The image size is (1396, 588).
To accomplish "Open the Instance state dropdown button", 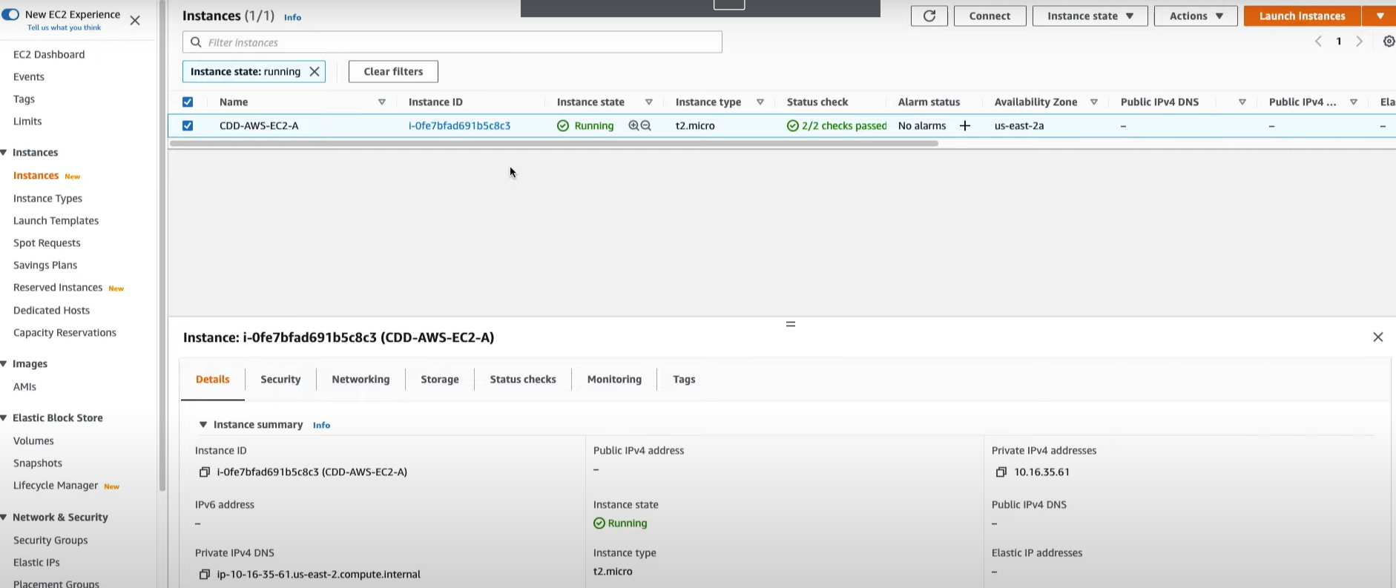I will (x=1090, y=16).
